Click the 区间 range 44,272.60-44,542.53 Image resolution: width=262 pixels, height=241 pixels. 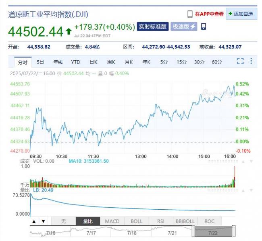click(166, 47)
